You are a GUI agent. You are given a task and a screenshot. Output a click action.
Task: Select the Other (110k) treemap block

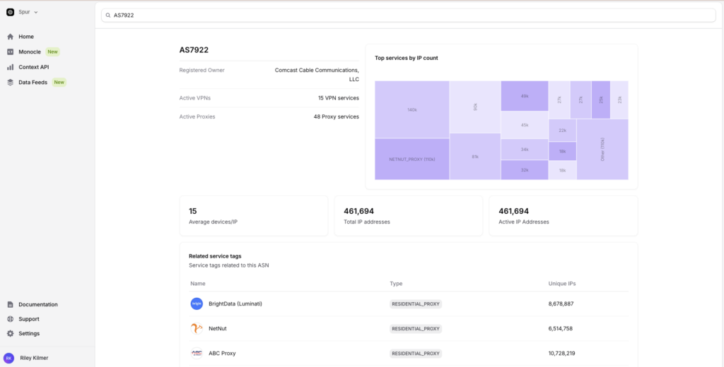pyautogui.click(x=602, y=149)
